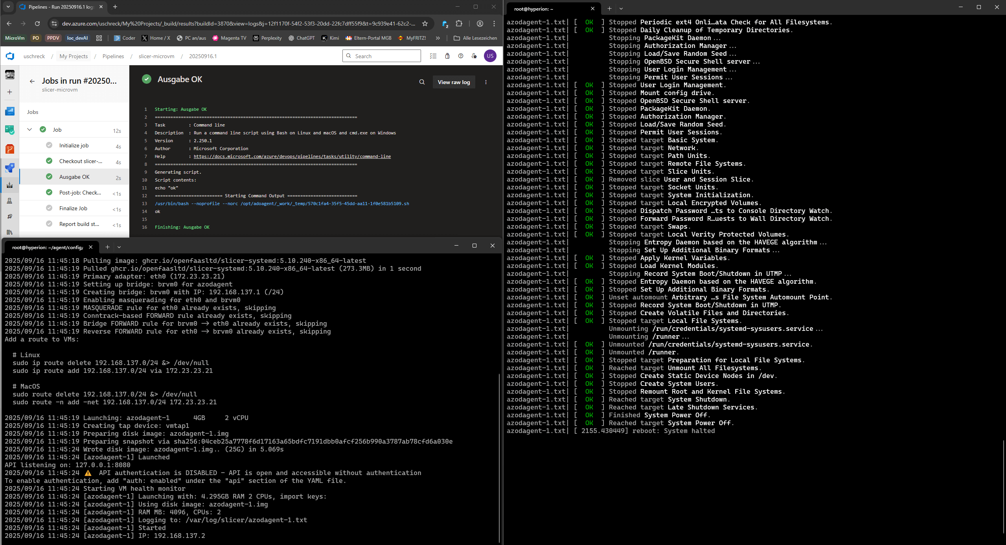Open Azure Boards from the sidebar
The height and width of the screenshot is (545, 1006).
pyautogui.click(x=10, y=130)
